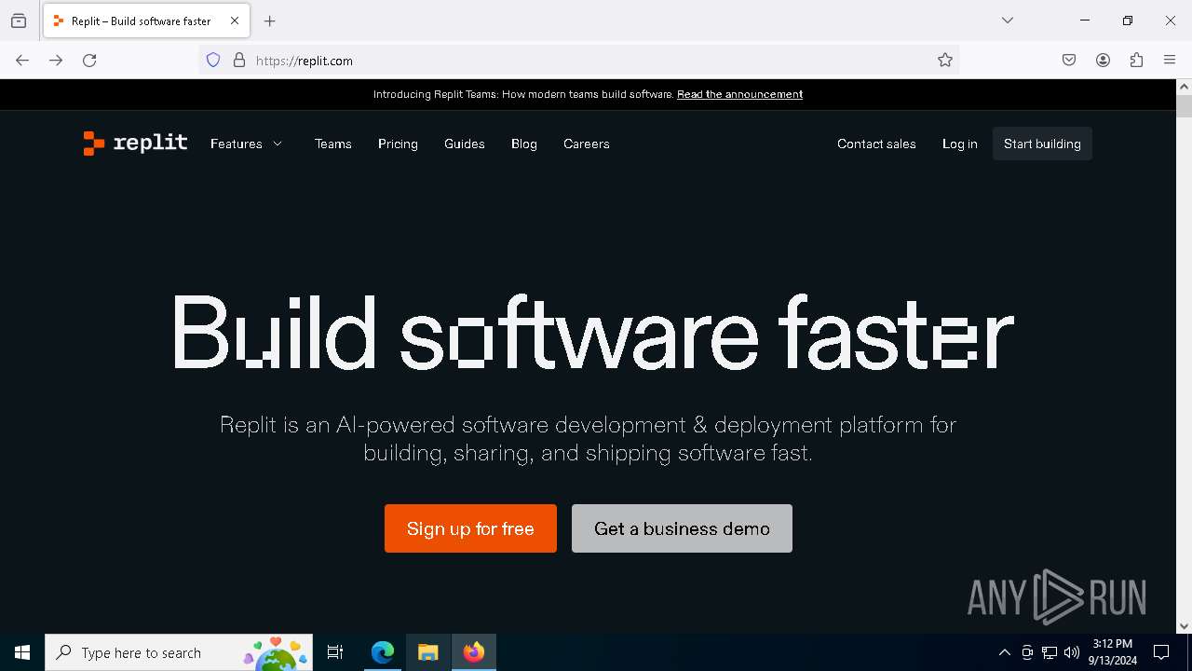Expand the Features menu
1192x671 pixels.
[247, 144]
